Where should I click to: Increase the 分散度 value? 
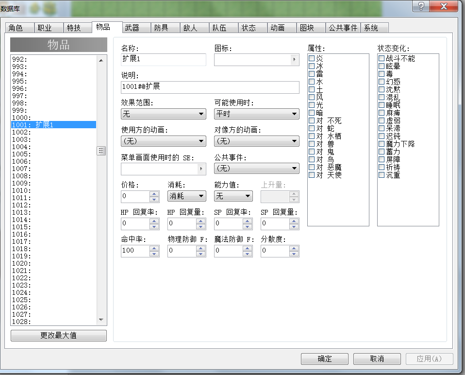point(294,248)
